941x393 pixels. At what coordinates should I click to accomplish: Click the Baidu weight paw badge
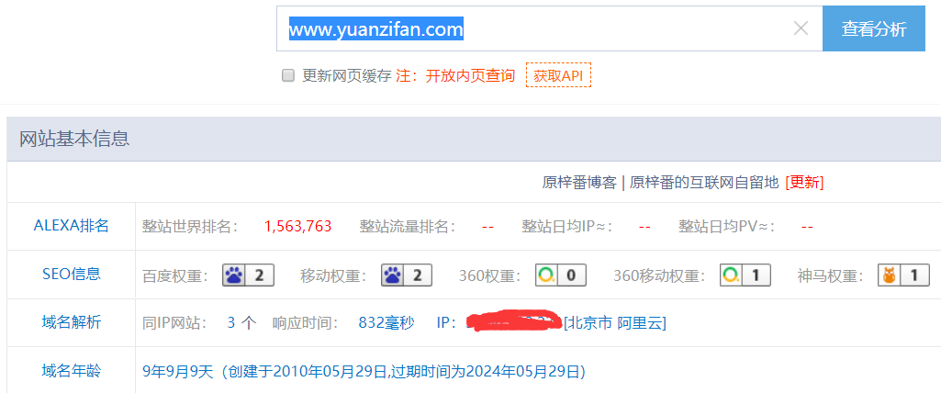tap(249, 275)
